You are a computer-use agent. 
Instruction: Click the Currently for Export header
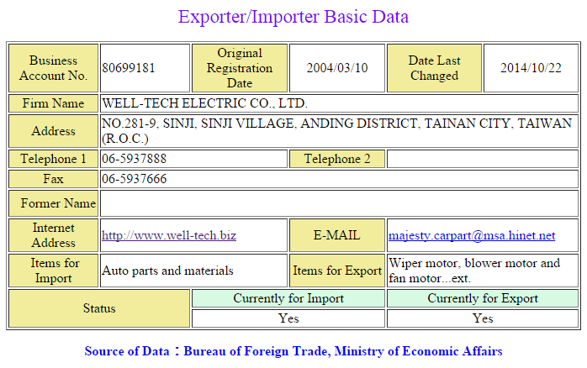483,298
